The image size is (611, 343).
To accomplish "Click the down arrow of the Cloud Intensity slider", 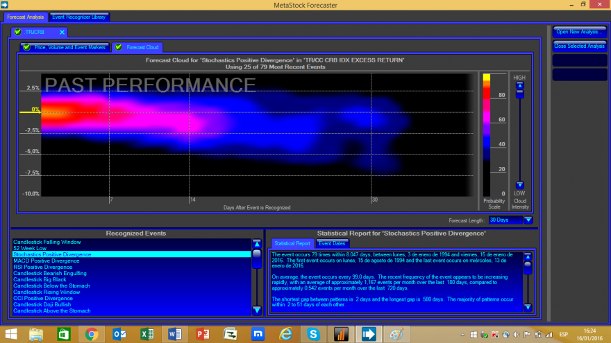I will point(519,184).
